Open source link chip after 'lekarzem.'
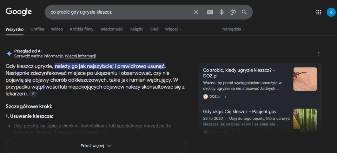Viewport: 337px width, 153px height. [x=33, y=93]
